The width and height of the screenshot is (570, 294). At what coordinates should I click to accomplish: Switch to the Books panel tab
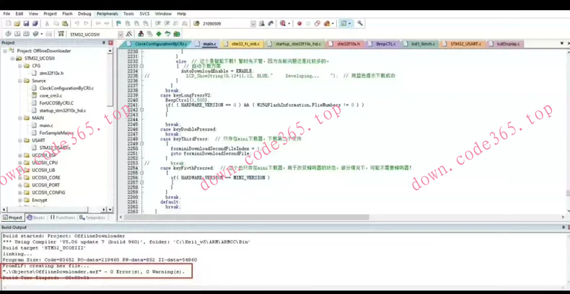click(x=36, y=218)
